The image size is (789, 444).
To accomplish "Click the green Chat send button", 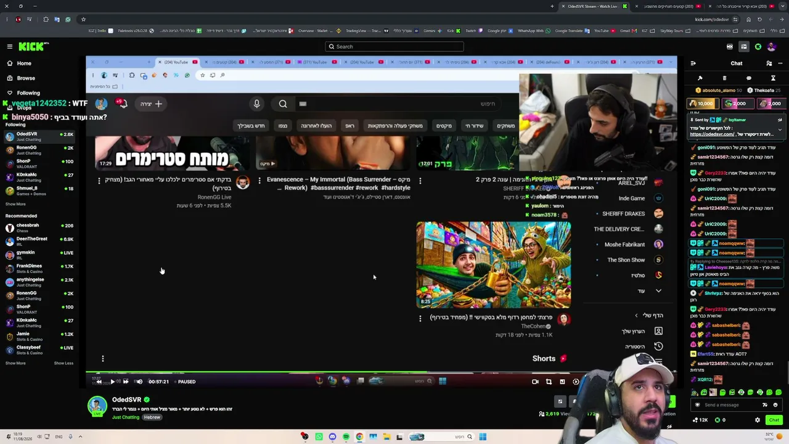I will (x=774, y=420).
